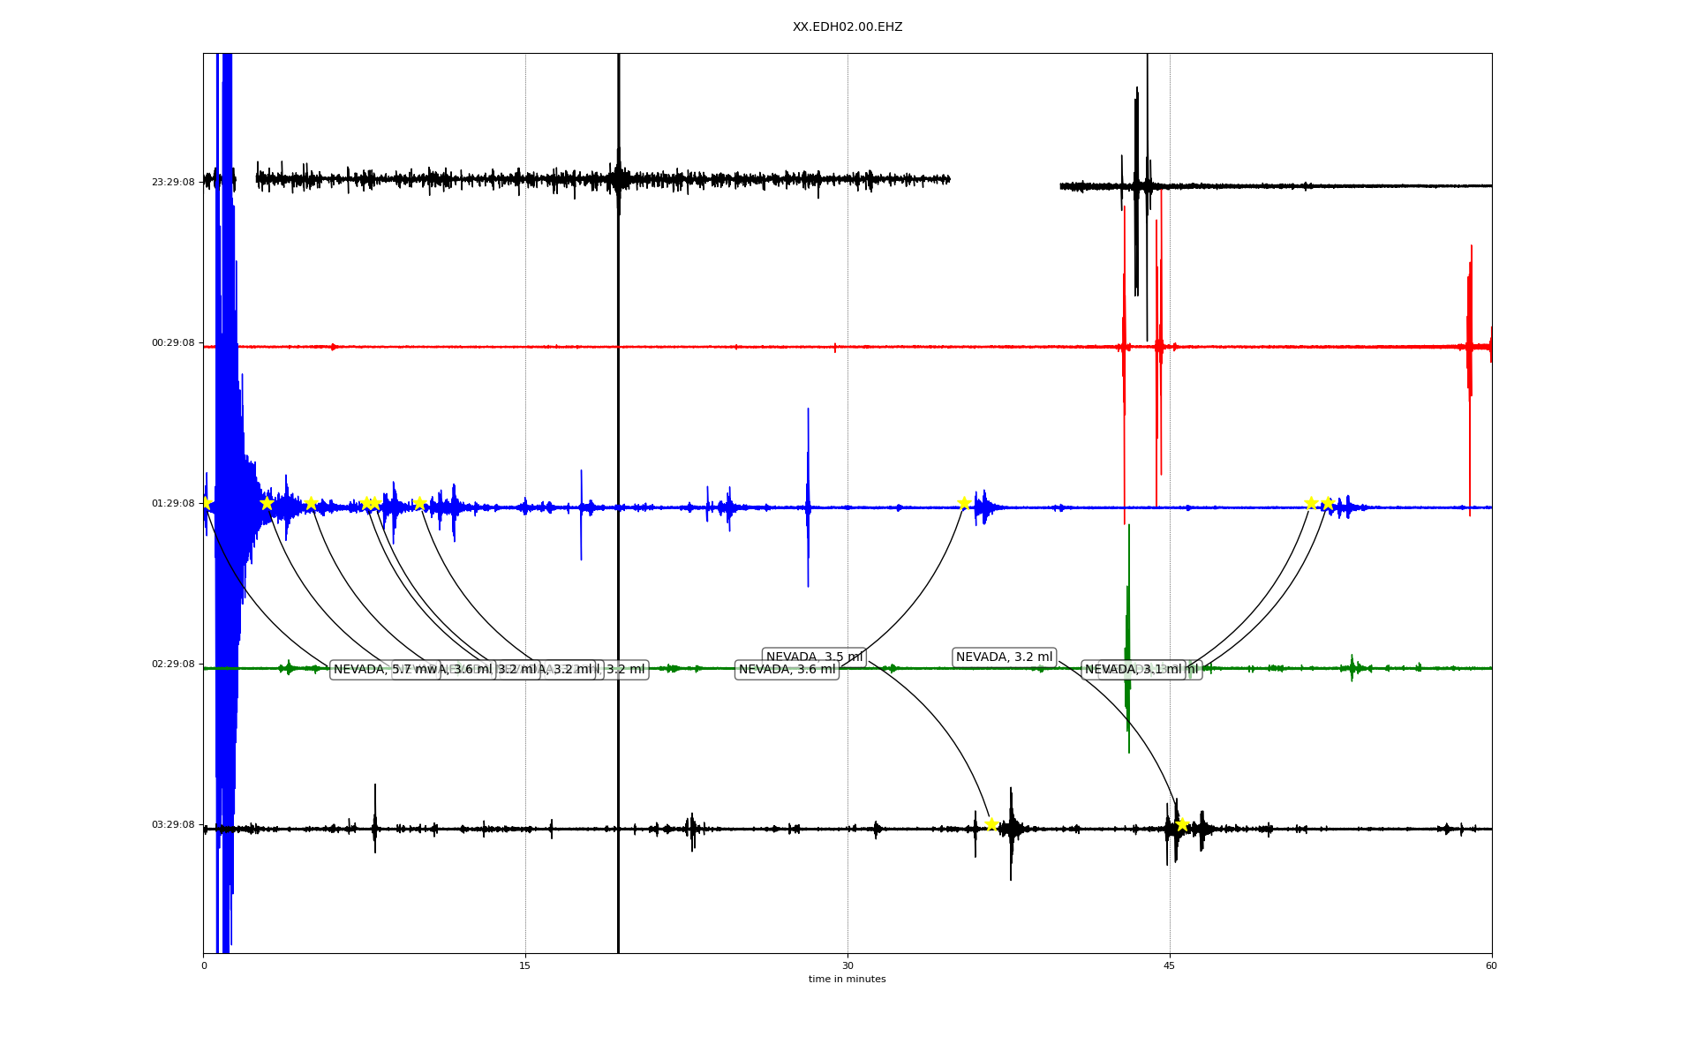This screenshot has height=1059, width=1695.
Task: Click the 45 tick on the x-axis
Action: click(1170, 965)
